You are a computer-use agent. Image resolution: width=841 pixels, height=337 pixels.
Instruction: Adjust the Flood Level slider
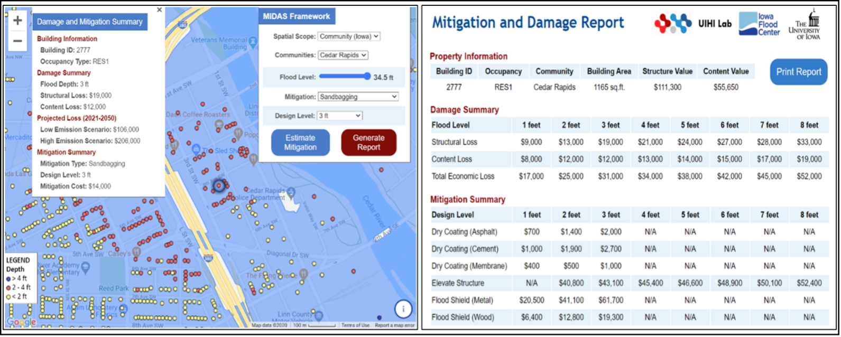366,77
